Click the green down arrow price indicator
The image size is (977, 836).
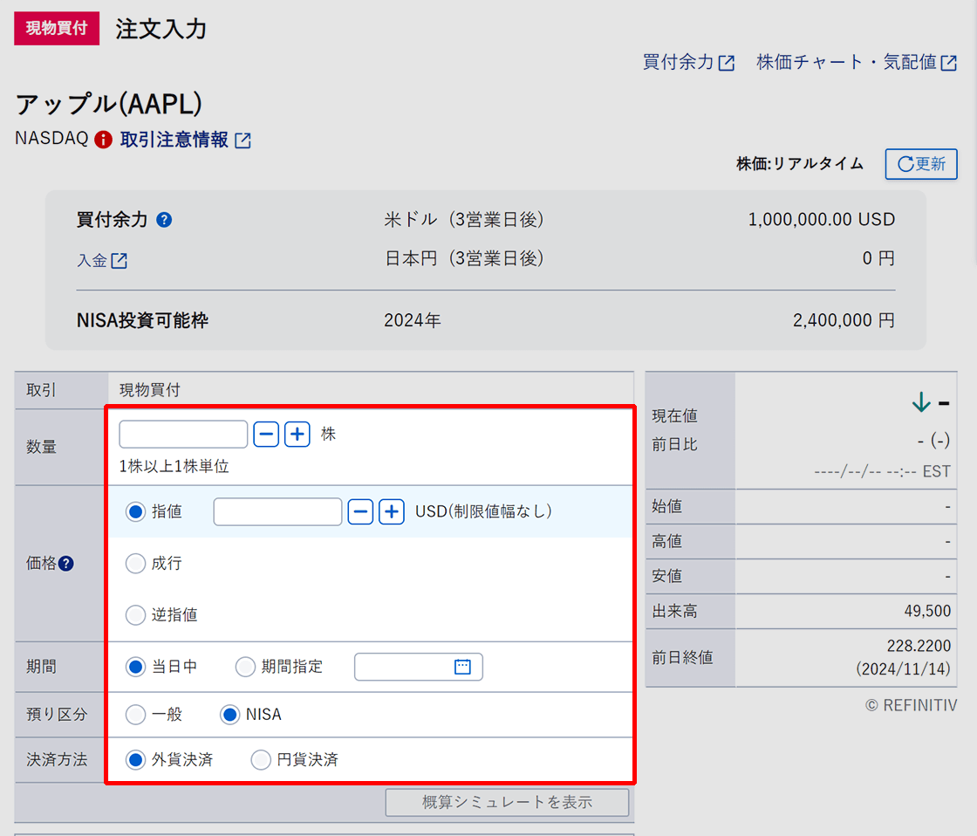coord(921,402)
